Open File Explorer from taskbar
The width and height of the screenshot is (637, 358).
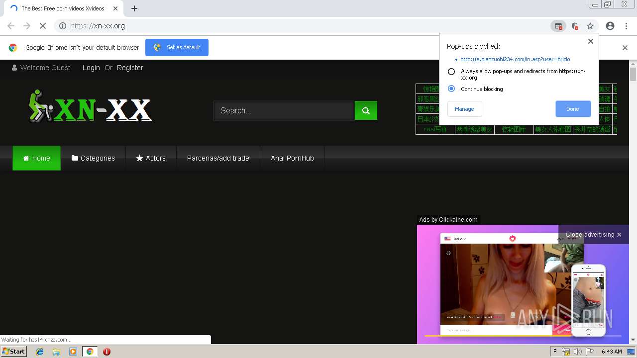pos(56,352)
